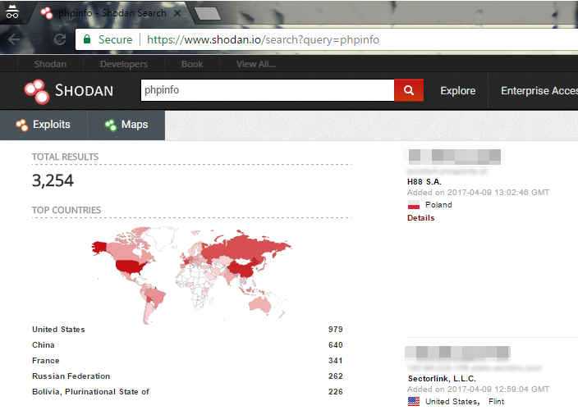
Task: Filter by Russian Federation country
Action: [71, 376]
